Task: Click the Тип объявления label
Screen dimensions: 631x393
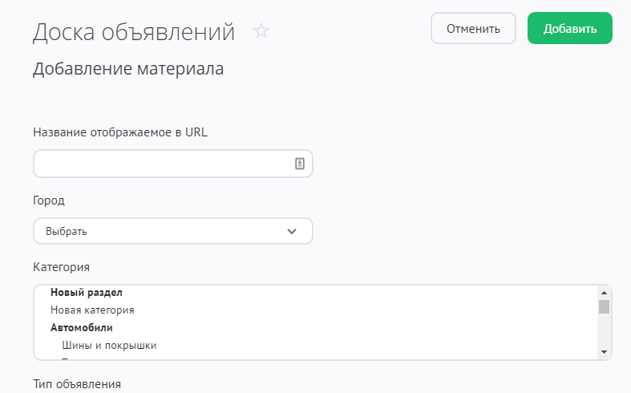Action: click(77, 384)
